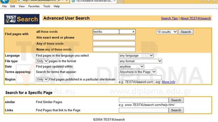This screenshot has width=218, height=122.
Task: Click the 'Search for a Specific Page' heading
Action: (29, 93)
